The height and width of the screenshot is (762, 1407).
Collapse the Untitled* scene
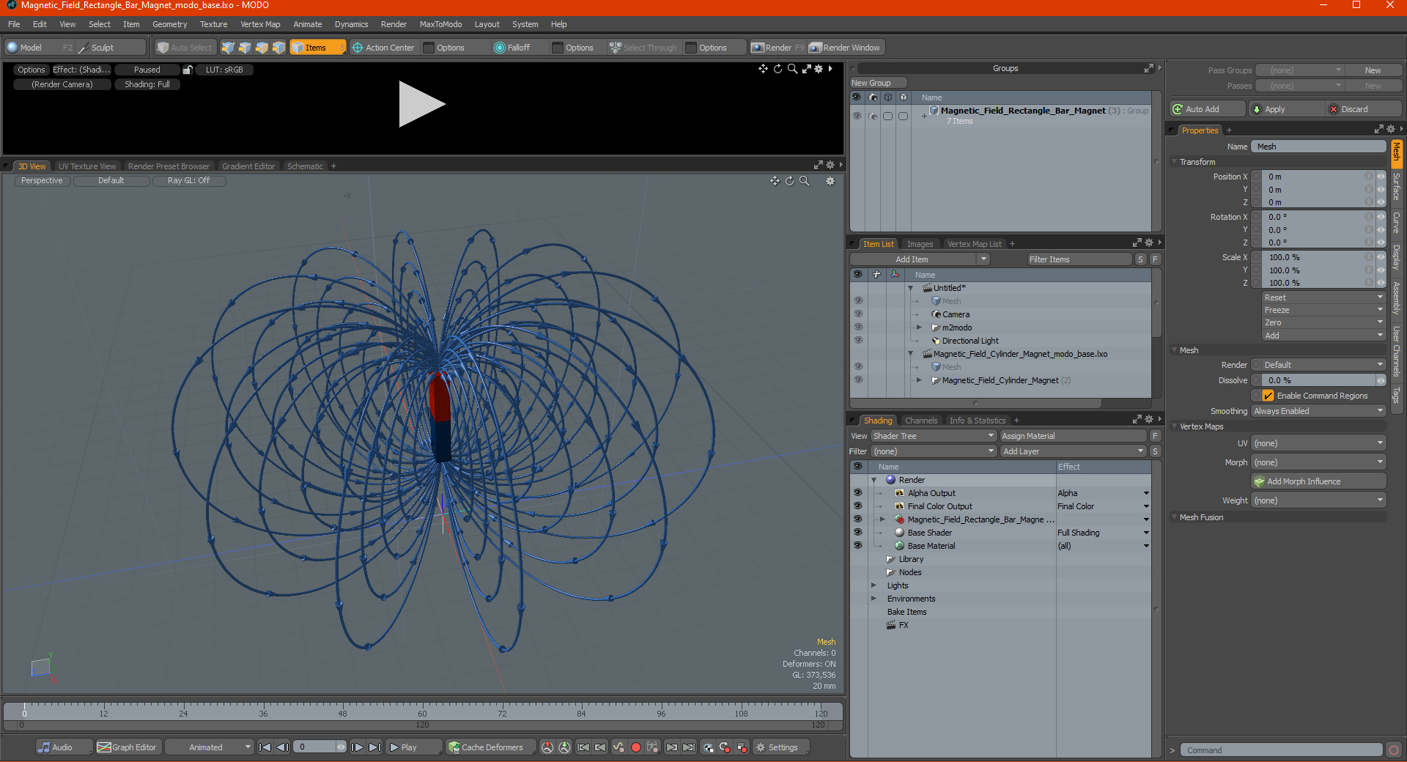click(x=911, y=288)
